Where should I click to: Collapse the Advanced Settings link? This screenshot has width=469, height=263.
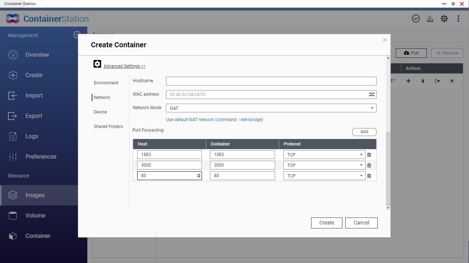tap(124, 66)
